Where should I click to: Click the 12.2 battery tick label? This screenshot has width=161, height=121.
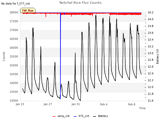pyautogui.click(x=150, y=80)
